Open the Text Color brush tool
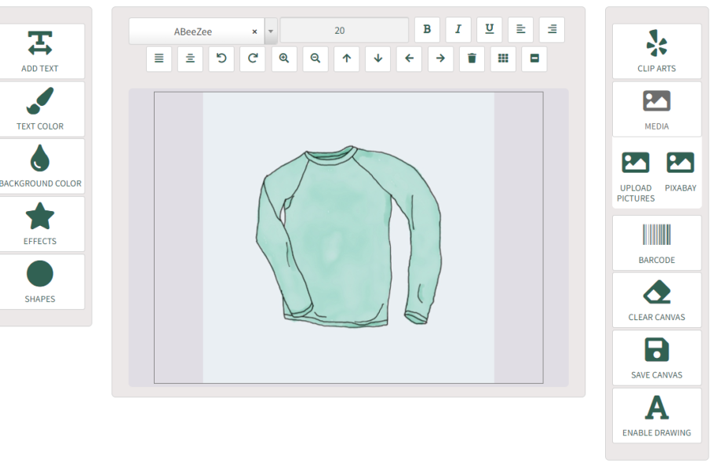Screen dimensions: 722x463 coord(40,109)
